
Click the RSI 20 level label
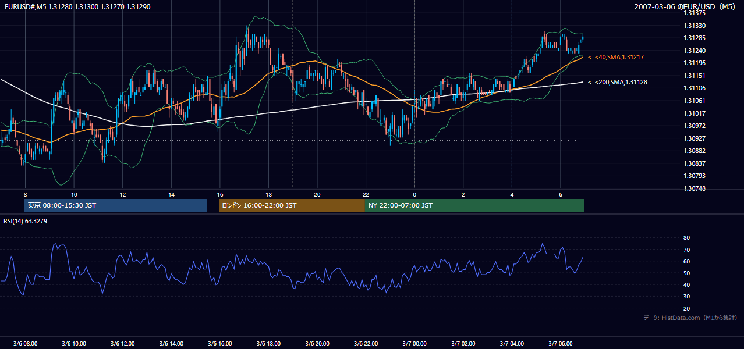click(686, 308)
